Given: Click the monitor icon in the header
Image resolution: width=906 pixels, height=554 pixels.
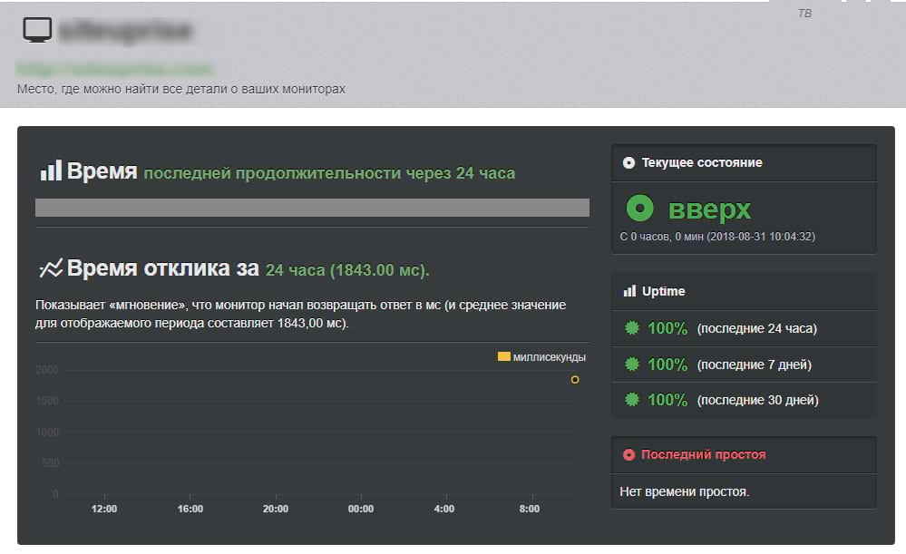Looking at the screenshot, I should tap(37, 29).
